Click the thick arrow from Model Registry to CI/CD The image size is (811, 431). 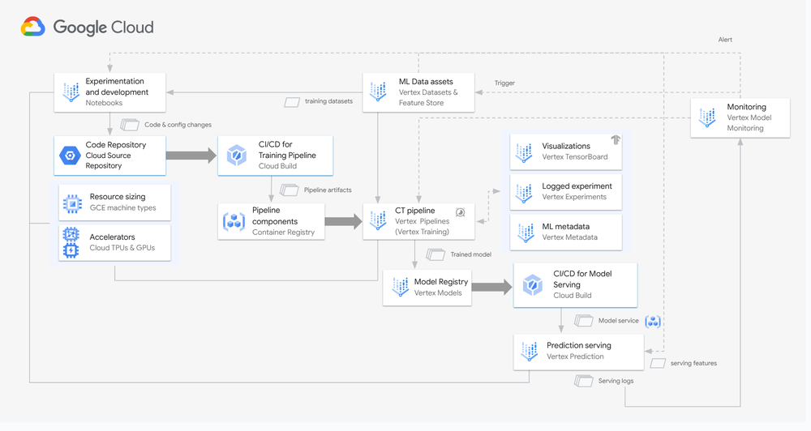pos(492,288)
